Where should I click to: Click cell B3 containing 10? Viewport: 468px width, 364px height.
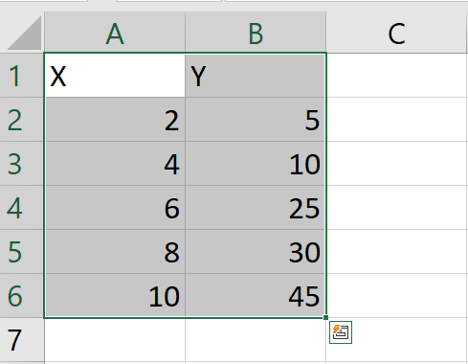(x=256, y=164)
